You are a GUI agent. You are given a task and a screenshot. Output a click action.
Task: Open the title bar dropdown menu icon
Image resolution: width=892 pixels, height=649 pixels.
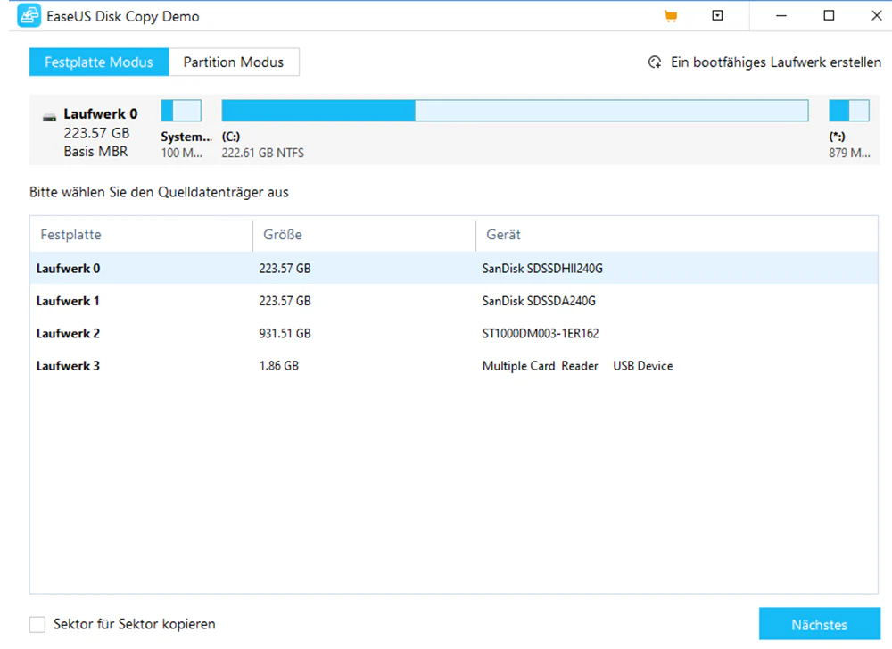click(717, 15)
